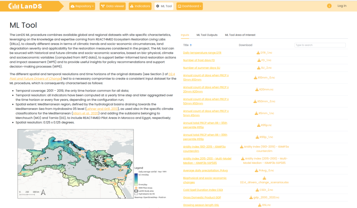357x208 pixels.
Task: Select the ML Tool nav button
Action: pos(164,6)
